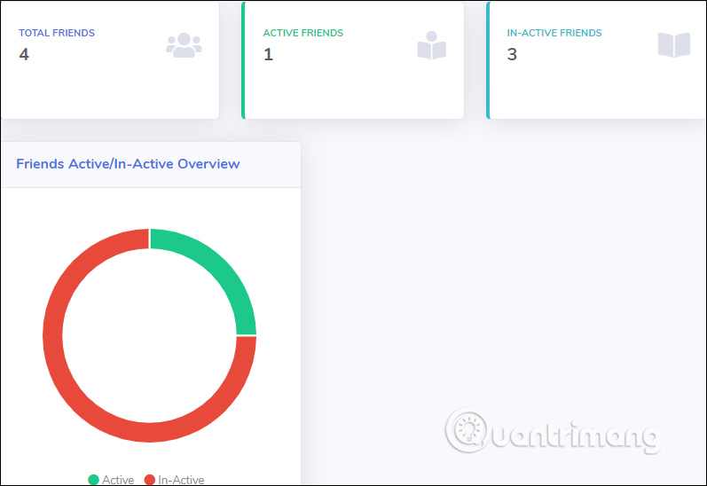This screenshot has height=486, width=707.
Task: Toggle the In-Active dataset via legend text
Action: 181,480
